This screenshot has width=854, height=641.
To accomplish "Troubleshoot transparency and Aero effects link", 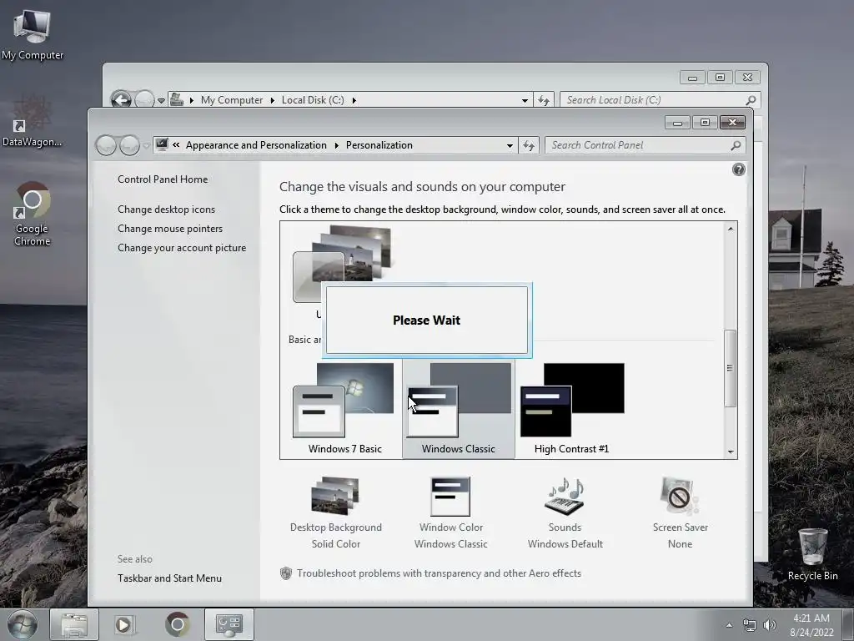I will pos(439,573).
